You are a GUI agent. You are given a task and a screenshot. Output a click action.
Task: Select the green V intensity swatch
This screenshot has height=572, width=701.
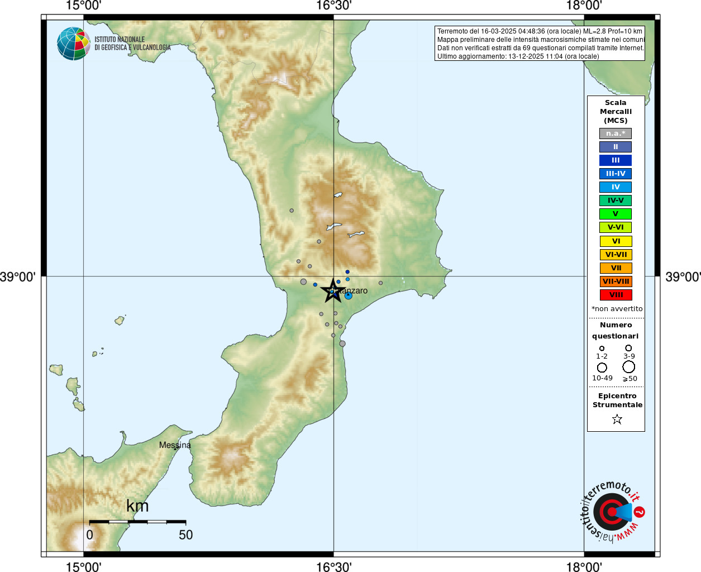coord(616,214)
